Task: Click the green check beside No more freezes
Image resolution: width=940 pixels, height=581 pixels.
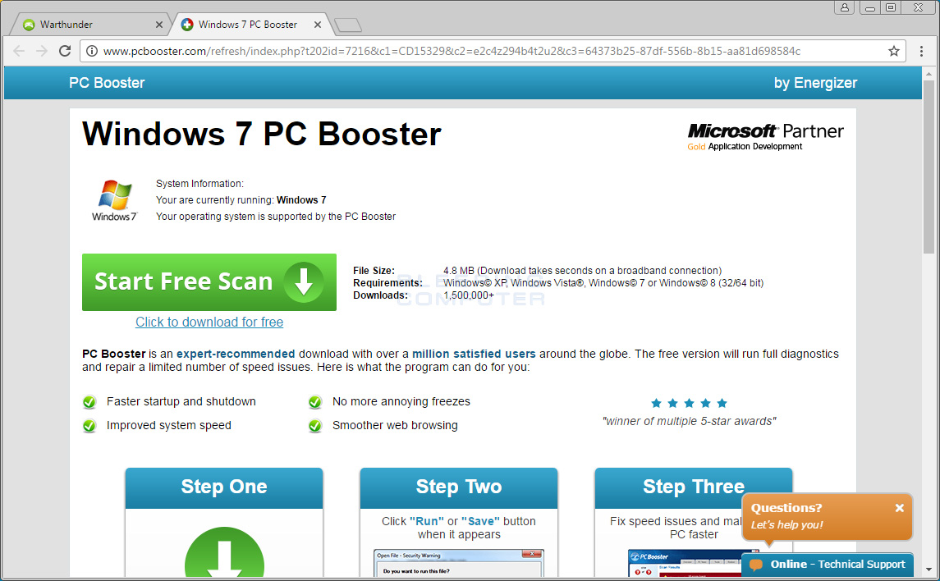Action: click(x=315, y=402)
